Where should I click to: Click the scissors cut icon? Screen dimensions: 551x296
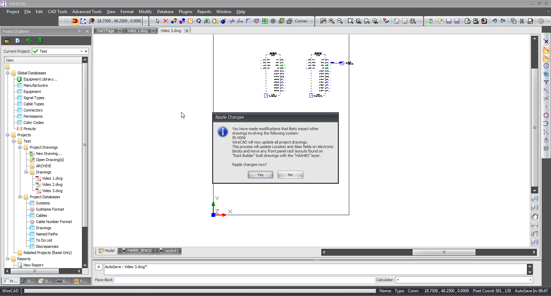pyautogui.click(x=522, y=21)
